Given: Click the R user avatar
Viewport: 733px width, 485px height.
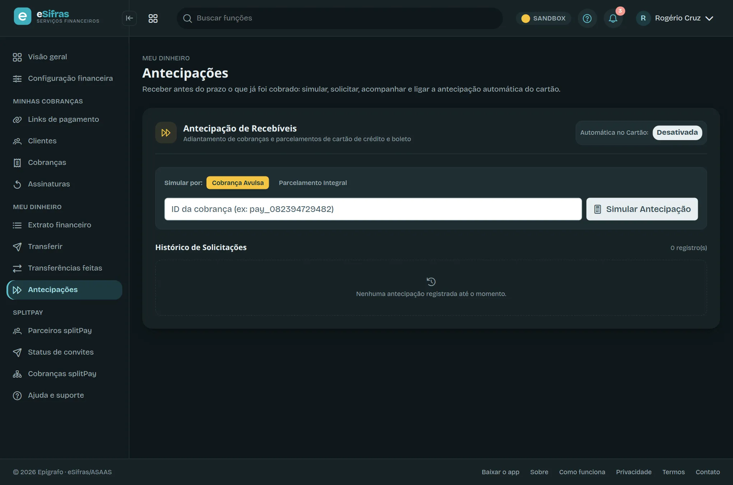Looking at the screenshot, I should click(x=643, y=18).
